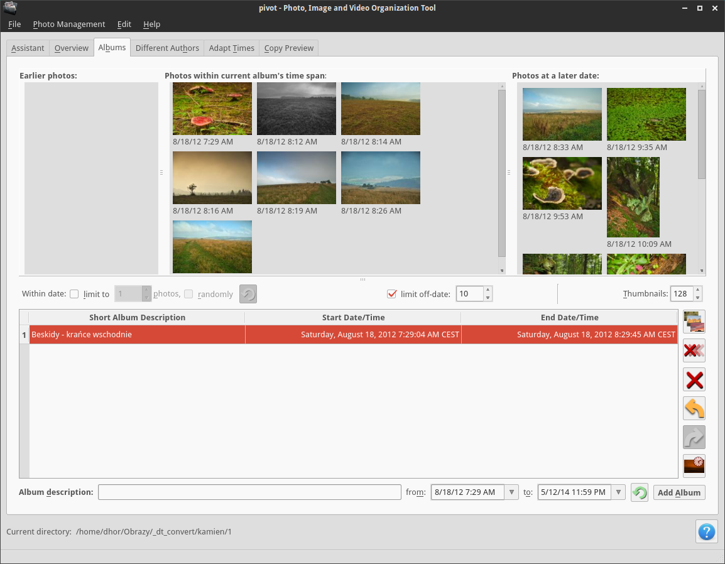
Task: Select the green leaves photo from 9:35 AM
Action: [646, 114]
